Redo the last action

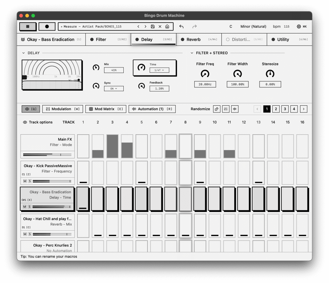pos(194,26)
